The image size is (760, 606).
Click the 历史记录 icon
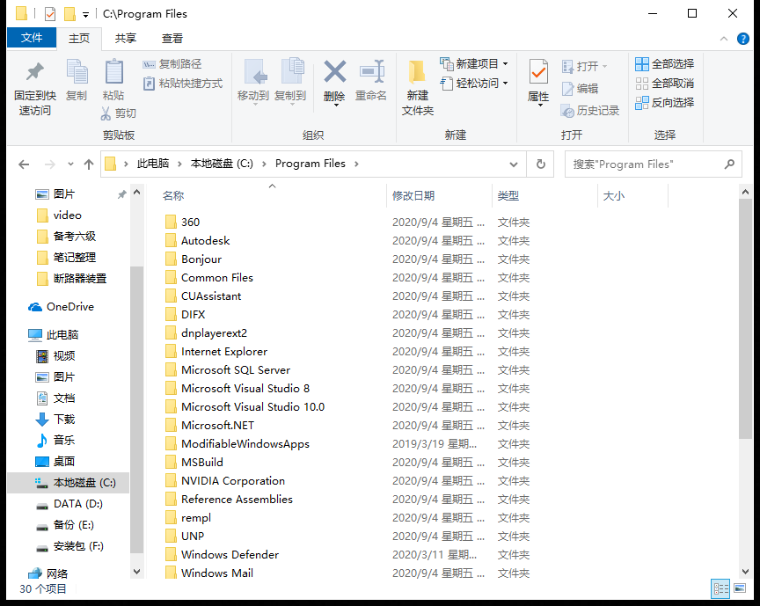[x=567, y=111]
